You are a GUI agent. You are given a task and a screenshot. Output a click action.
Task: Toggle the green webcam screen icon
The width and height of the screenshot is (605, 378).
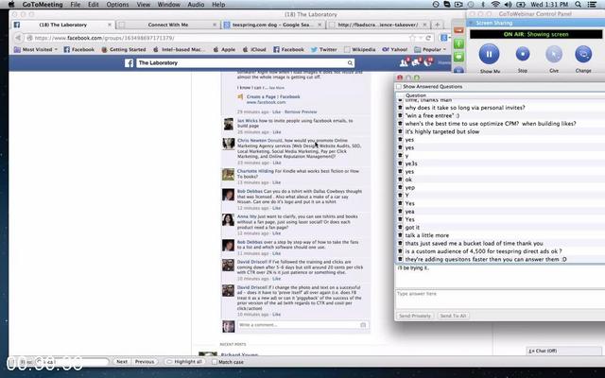[458, 57]
